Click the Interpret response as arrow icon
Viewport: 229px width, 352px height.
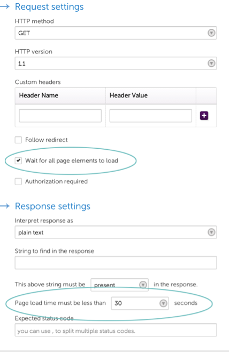click(211, 232)
